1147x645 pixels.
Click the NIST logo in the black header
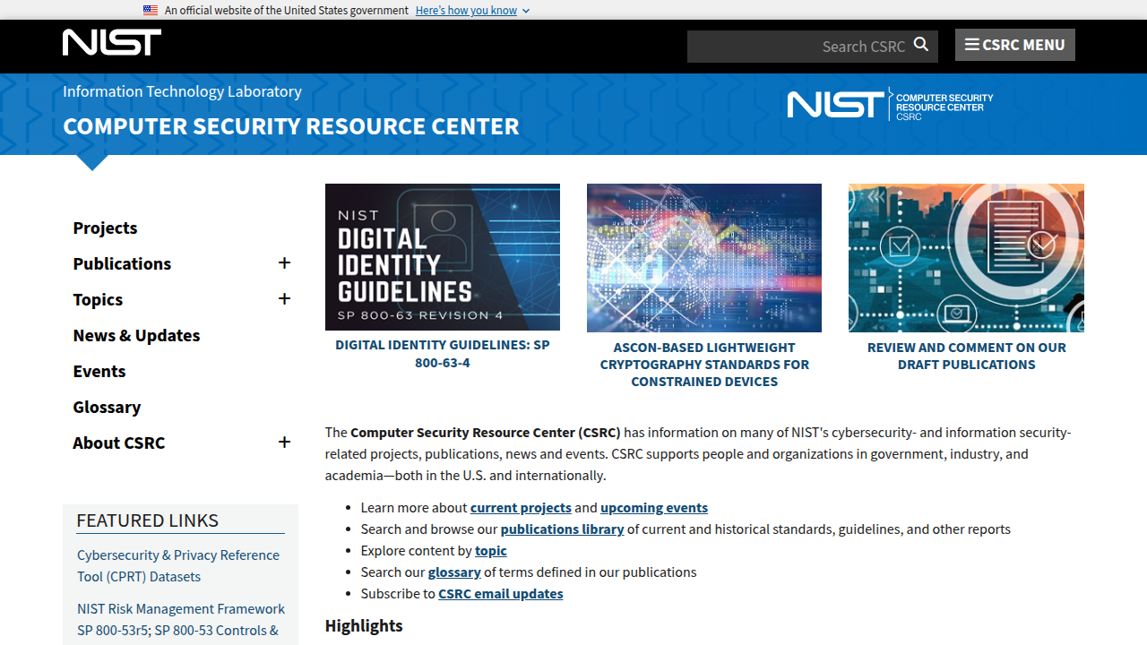point(112,42)
